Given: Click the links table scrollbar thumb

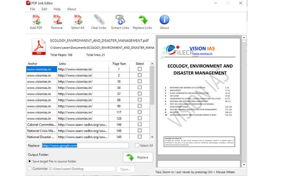Looking at the screenshot, I should coord(152,85).
